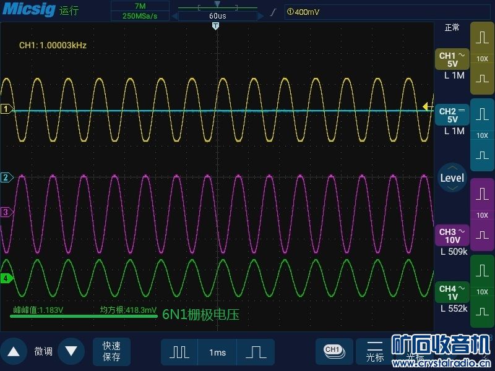
Task: Open the CH4 10X probe setting
Action: [482, 292]
